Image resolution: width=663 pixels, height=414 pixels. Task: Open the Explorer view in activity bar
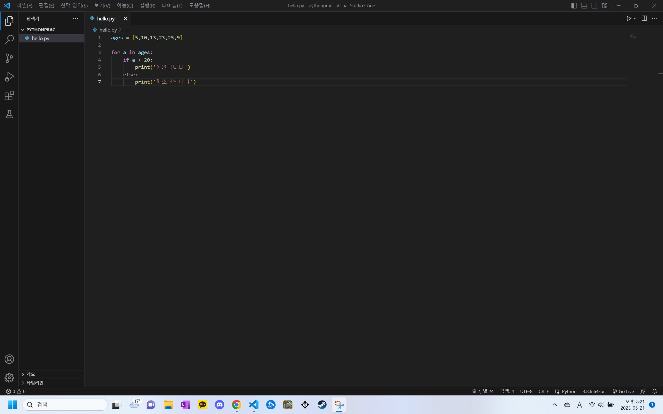9,21
